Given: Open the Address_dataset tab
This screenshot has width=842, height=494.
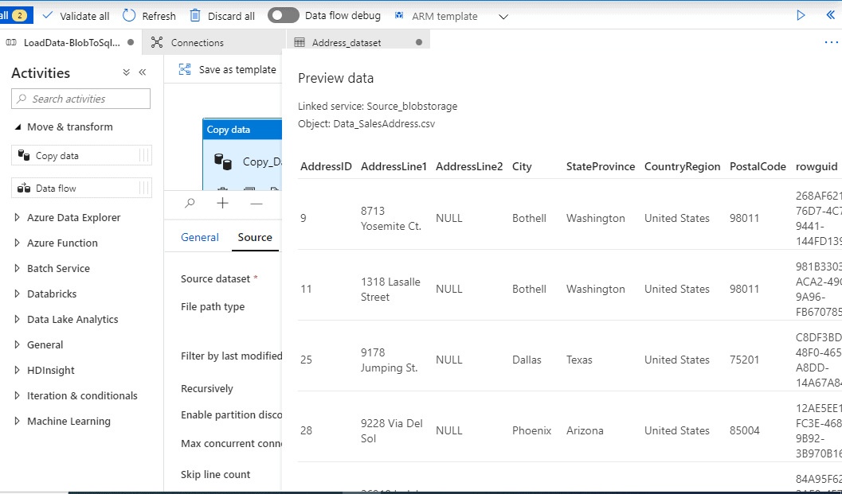Looking at the screenshot, I should [x=347, y=42].
